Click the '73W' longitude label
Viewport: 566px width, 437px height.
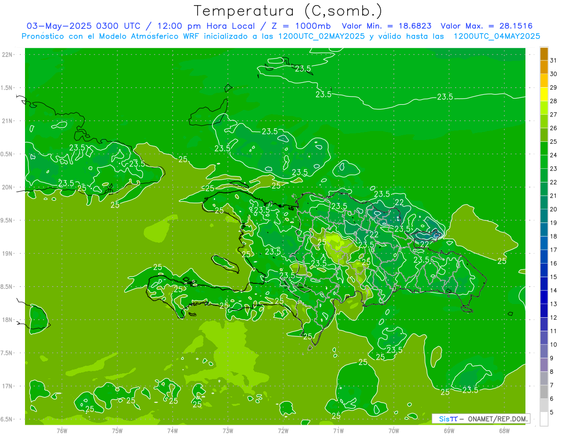pos(228,431)
